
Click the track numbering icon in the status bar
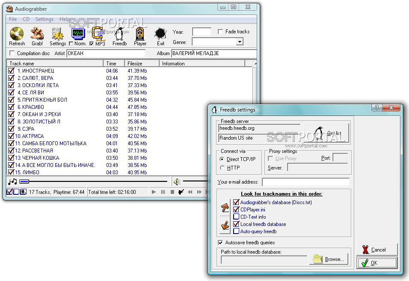pos(23,192)
